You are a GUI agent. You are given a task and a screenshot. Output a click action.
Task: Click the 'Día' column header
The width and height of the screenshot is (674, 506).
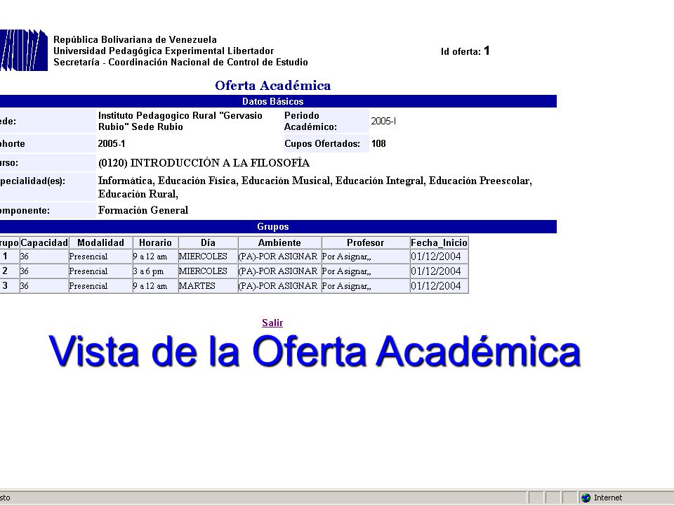208,242
